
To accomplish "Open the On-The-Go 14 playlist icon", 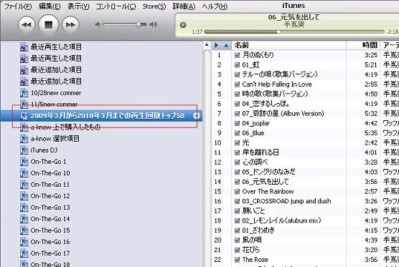I will 24,219.
